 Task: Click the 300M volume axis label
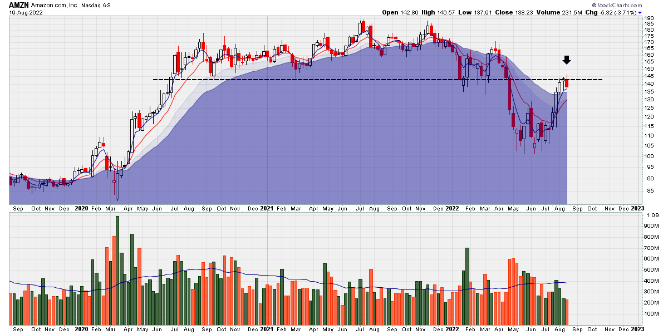pos(652,292)
